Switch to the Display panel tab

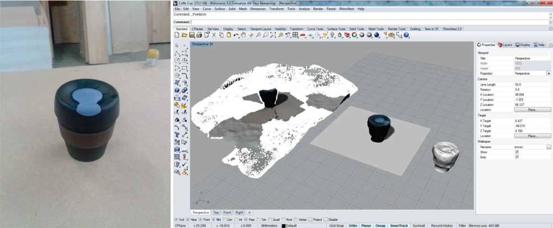(x=523, y=45)
